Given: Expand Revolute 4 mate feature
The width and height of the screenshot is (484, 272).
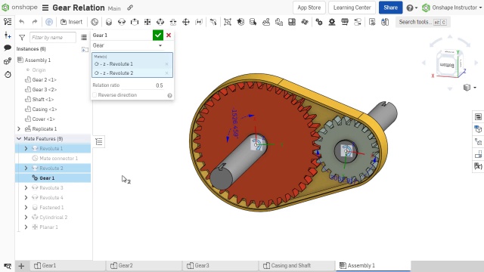Looking at the screenshot, I should coord(26,198).
